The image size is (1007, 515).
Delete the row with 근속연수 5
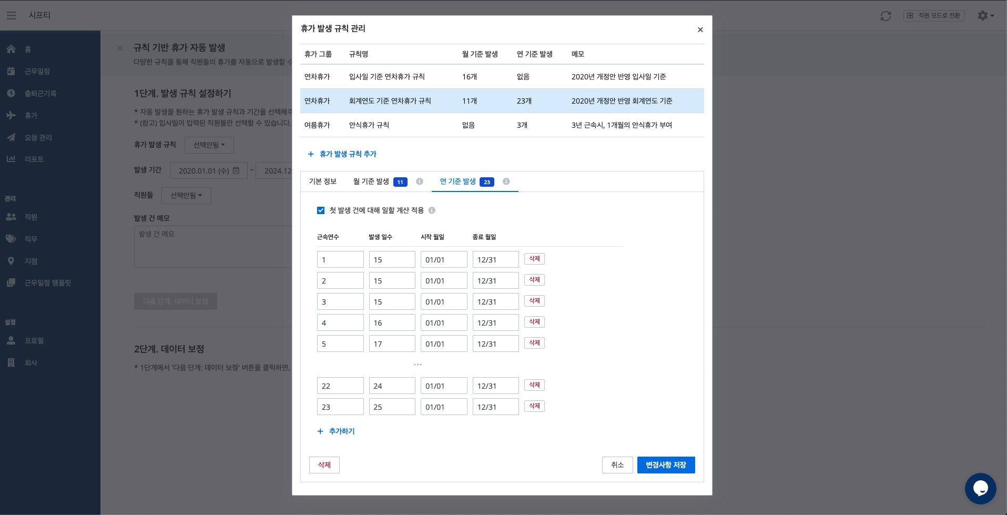tap(534, 343)
